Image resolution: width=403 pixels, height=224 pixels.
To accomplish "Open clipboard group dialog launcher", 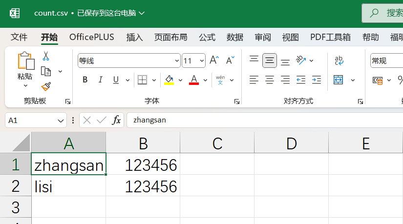I will pos(68,102).
